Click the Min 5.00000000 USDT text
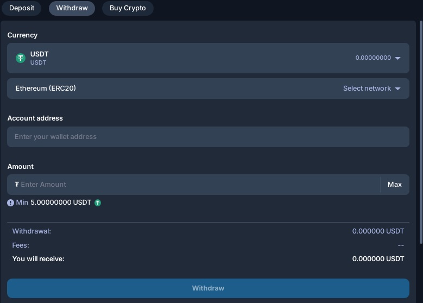This screenshot has height=303, width=423. point(53,203)
